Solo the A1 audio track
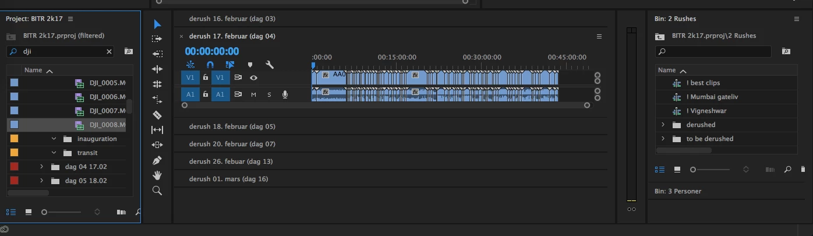This screenshot has width=813, height=236. [269, 94]
